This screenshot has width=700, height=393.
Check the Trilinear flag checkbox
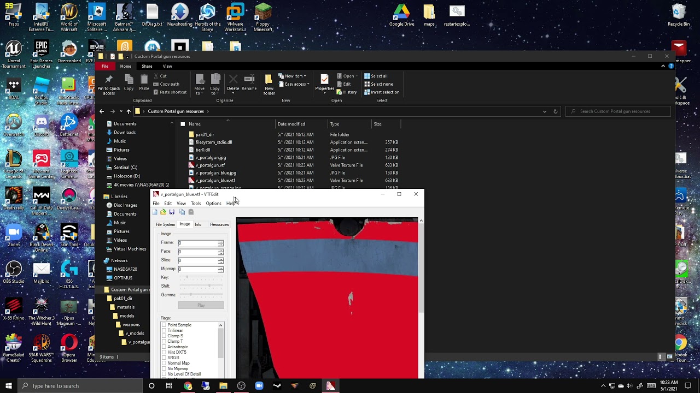[x=164, y=330]
